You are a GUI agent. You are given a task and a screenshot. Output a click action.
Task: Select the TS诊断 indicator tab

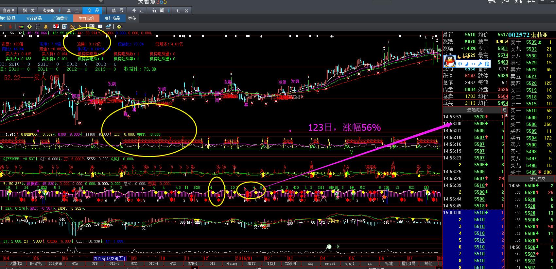tap(291, 263)
